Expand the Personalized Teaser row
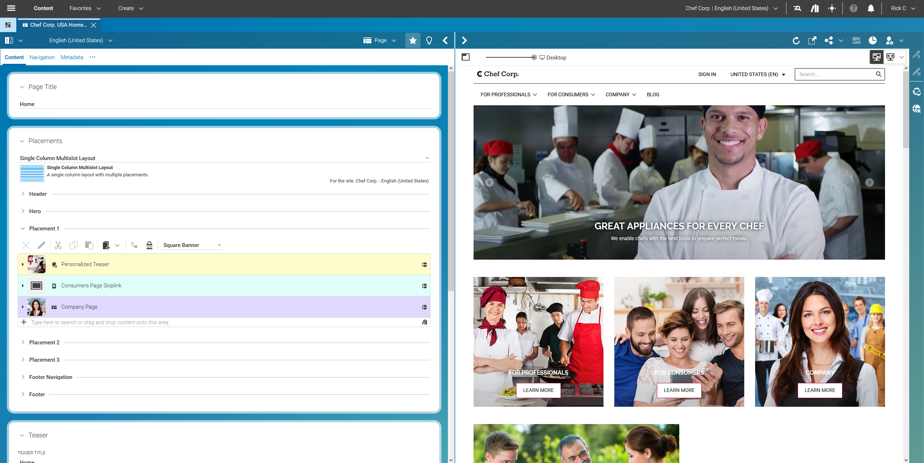The height and width of the screenshot is (463, 924). [23, 264]
